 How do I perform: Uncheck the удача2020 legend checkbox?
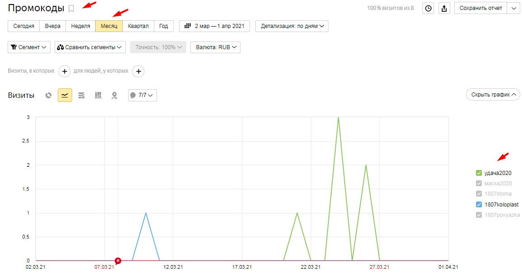479,173
